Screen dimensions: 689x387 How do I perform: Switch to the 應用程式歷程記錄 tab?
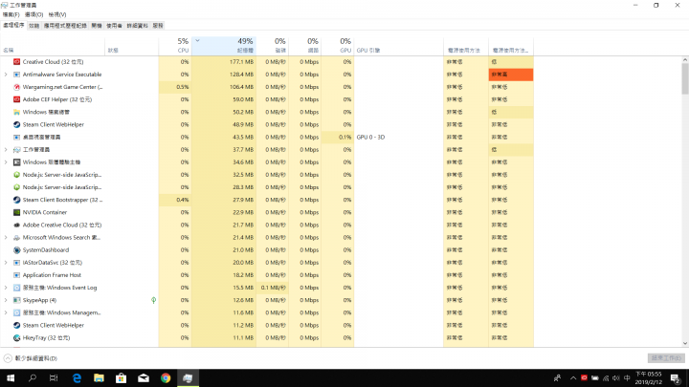[65, 26]
